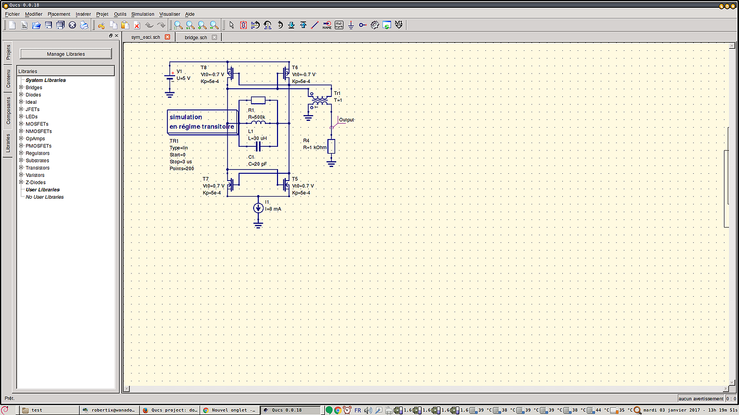This screenshot has width=739, height=415.
Task: Select the wire drawing tool
Action: click(315, 25)
